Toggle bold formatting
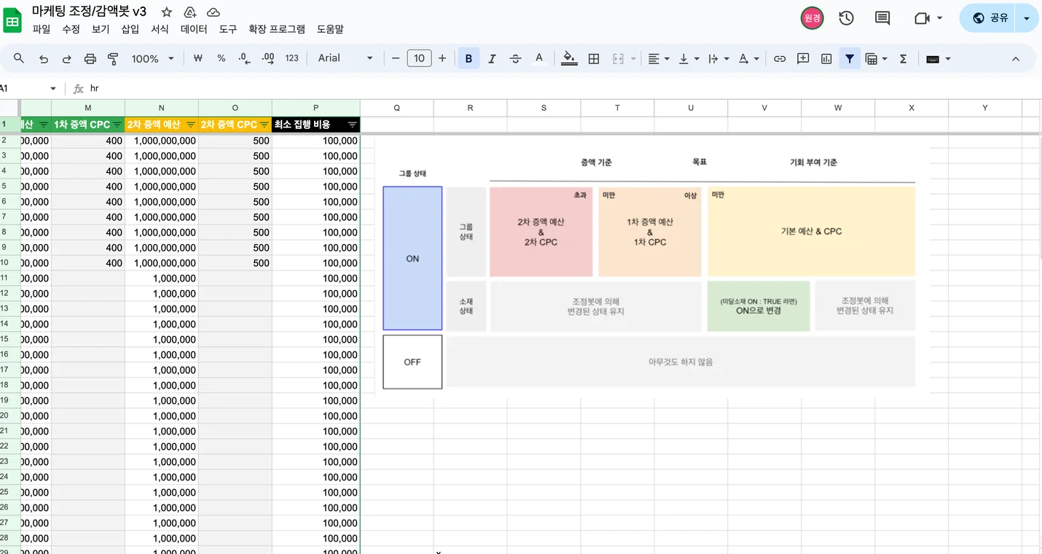 (x=469, y=58)
